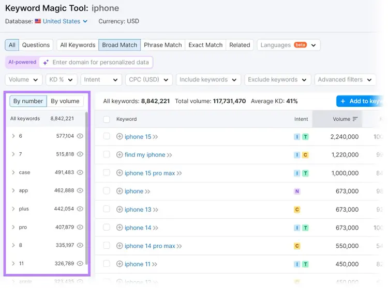Open the Exclude keywords dropdown
The width and height of the screenshot is (388, 288).
click(278, 79)
